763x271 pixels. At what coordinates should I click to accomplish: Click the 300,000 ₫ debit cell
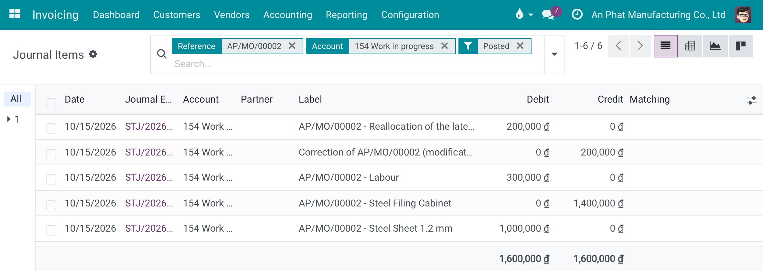point(528,177)
